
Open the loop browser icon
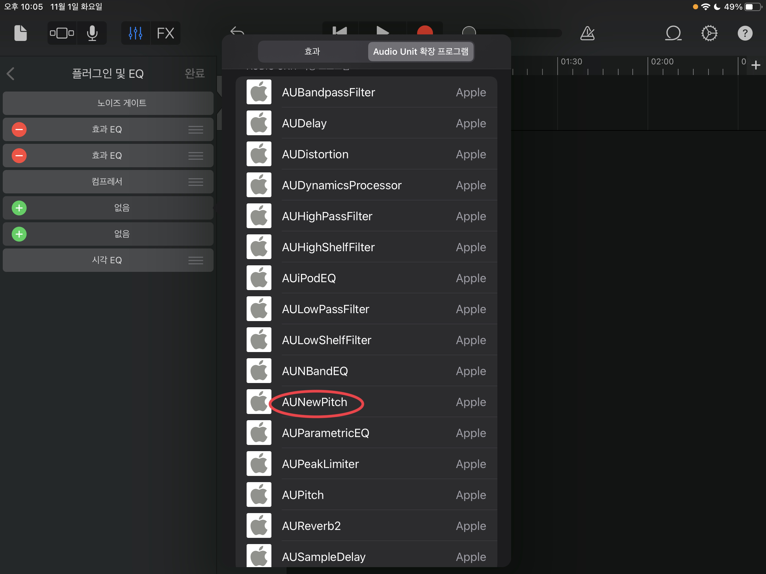(673, 33)
